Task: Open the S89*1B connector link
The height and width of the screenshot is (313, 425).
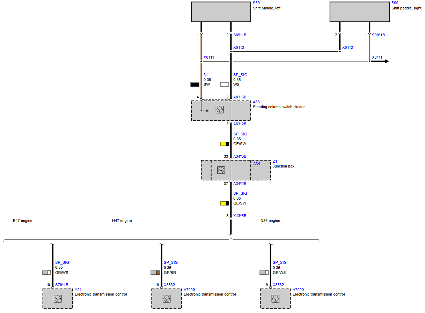Action: [240, 35]
